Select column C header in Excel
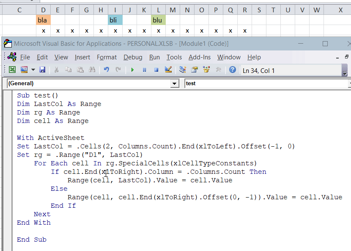351x251 pixels. pyautogui.click(x=19, y=10)
